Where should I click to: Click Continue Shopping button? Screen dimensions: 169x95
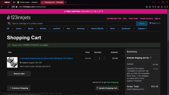[19, 88]
